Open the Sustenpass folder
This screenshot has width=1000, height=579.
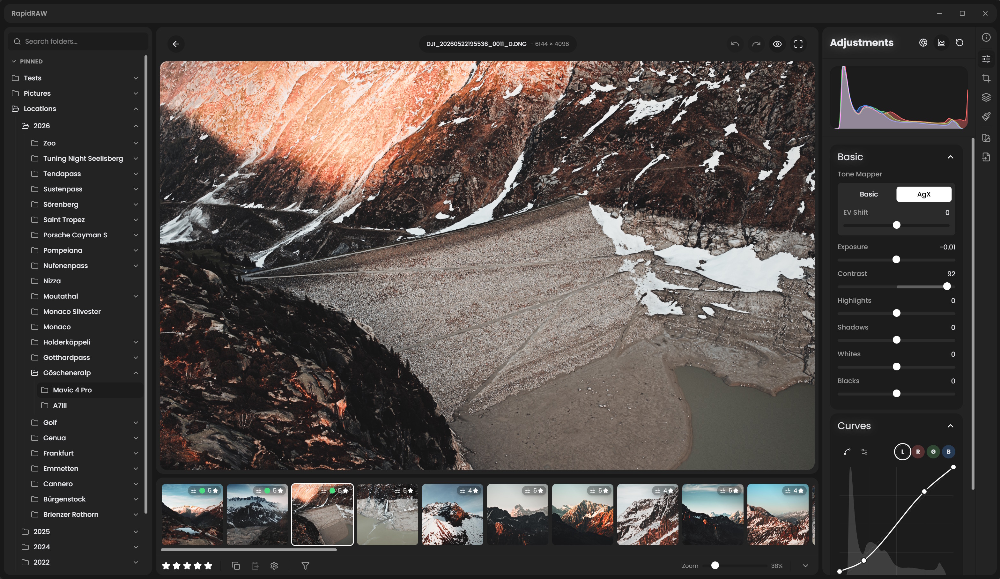[85, 189]
